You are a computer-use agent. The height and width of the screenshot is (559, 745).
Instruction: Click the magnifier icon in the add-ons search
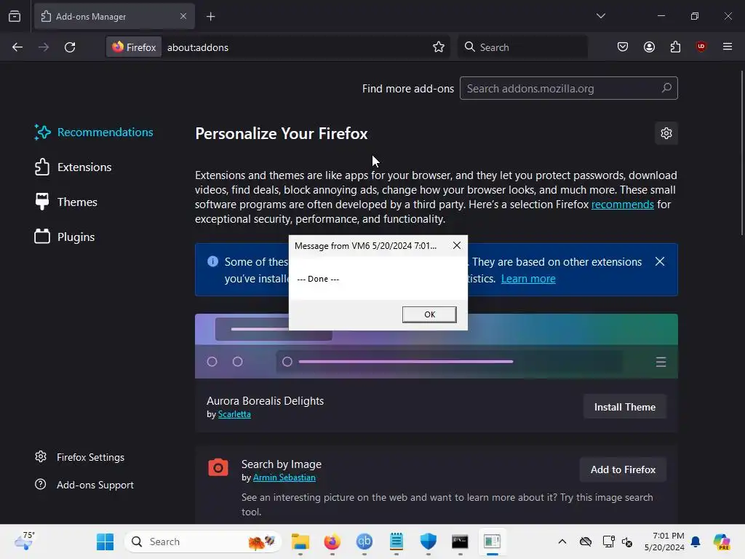pyautogui.click(x=666, y=88)
